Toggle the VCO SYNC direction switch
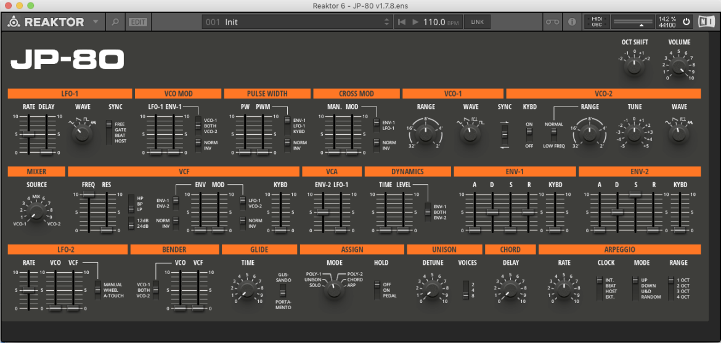 [x=505, y=134]
